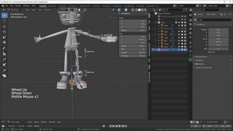Switch to solid viewport shading
Image resolution: width=233 pixels, height=131 pixels.
point(139,10)
